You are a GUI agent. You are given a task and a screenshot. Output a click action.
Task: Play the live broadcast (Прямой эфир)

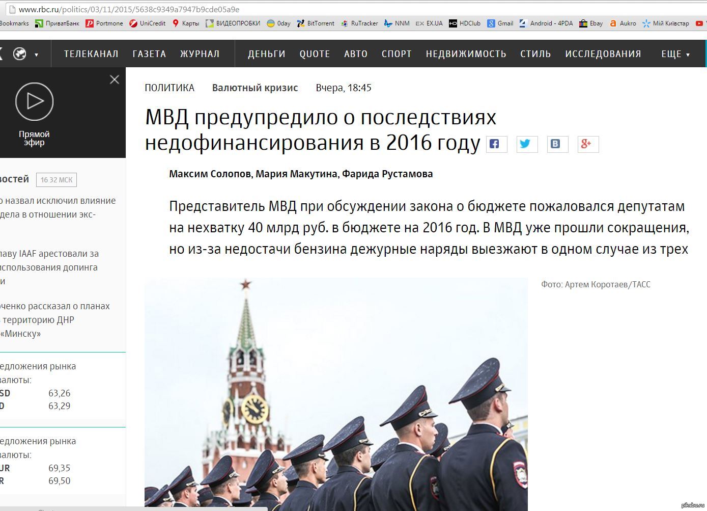click(x=34, y=102)
